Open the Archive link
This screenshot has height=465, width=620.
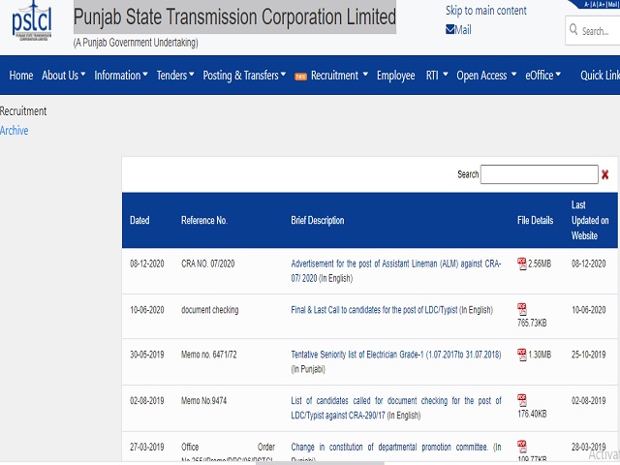tap(15, 131)
